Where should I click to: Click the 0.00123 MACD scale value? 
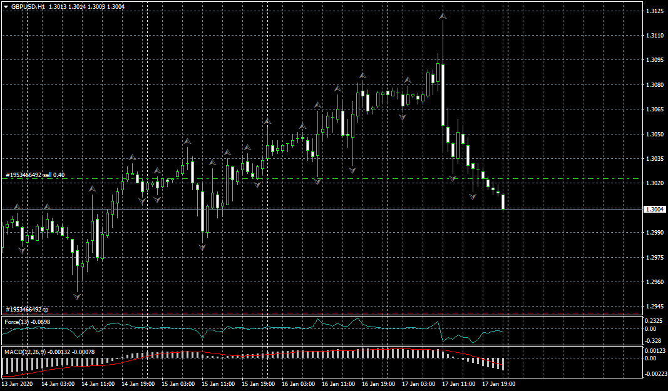pos(655,350)
